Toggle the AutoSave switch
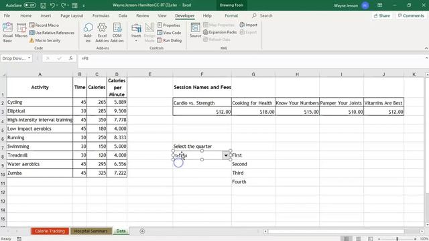 (x=29, y=5)
